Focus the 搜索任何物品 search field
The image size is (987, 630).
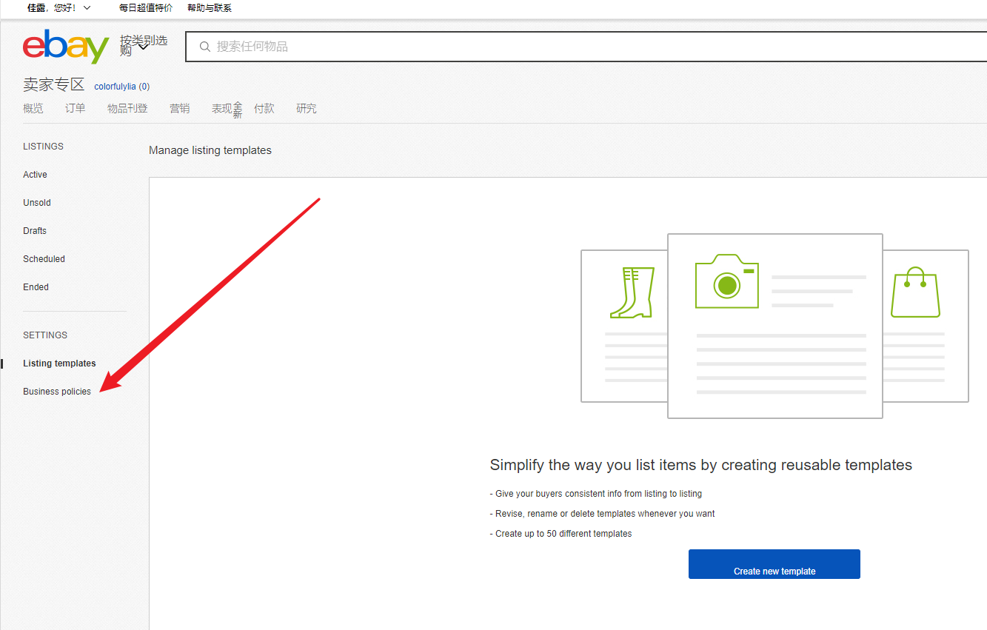pyautogui.click(x=586, y=47)
